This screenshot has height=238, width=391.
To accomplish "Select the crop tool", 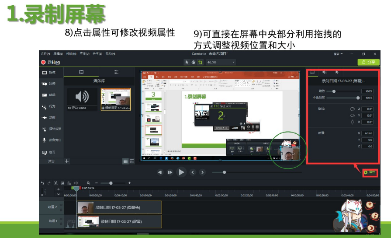I will (x=200, y=62).
